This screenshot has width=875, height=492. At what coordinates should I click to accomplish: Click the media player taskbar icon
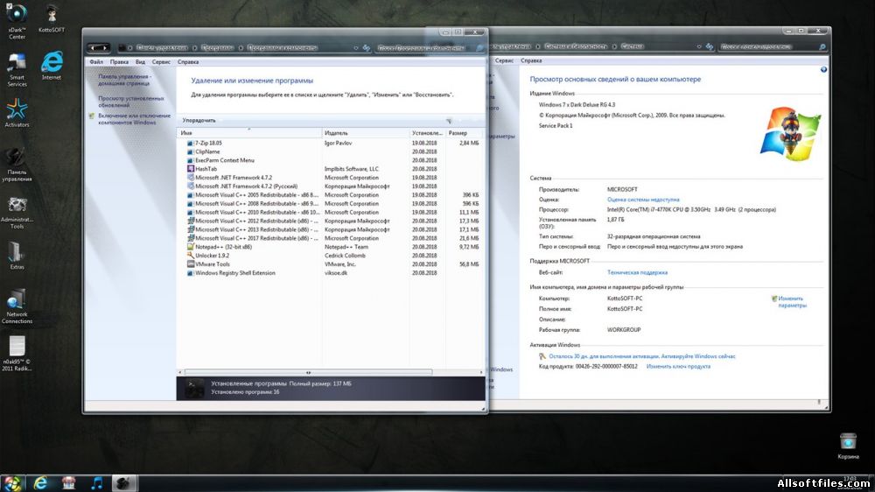point(96,483)
